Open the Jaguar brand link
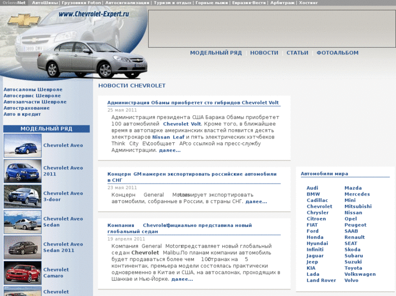 (315, 256)
